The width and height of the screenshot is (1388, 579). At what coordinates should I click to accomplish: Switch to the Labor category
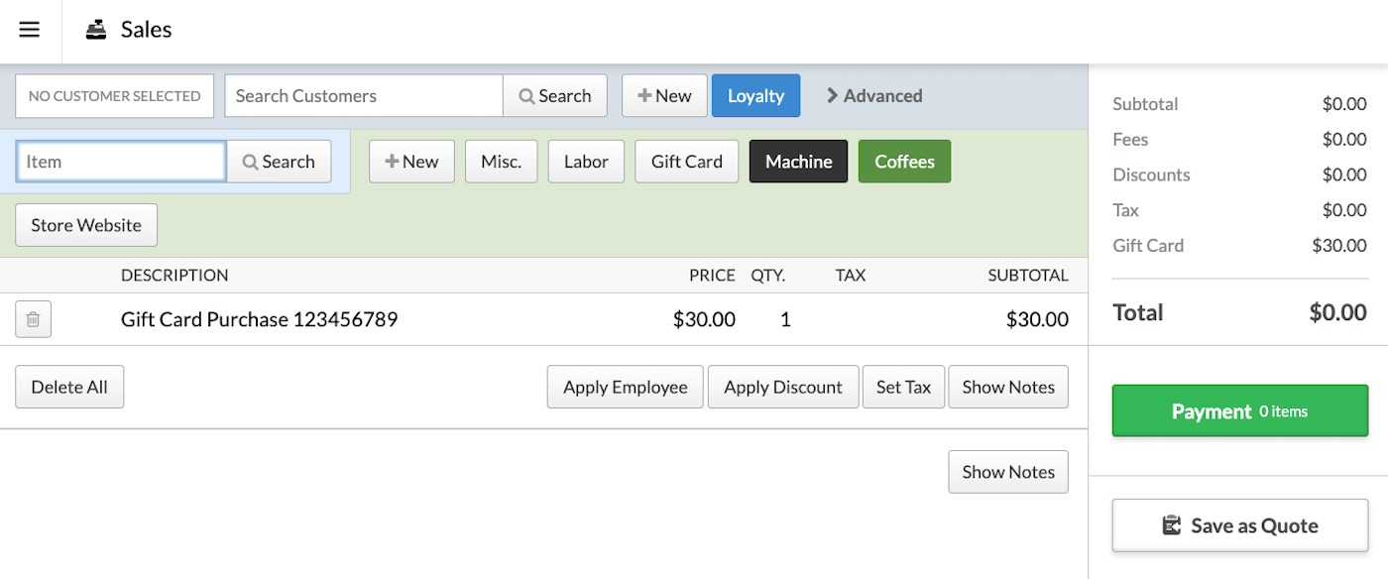586,161
